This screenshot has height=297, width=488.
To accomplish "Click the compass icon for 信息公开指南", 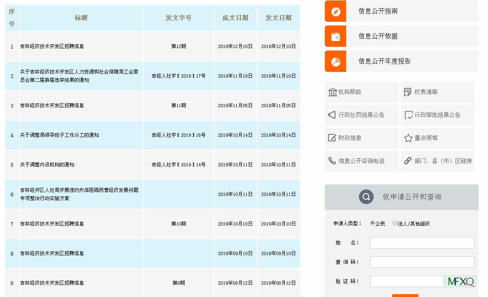I will 335,12.
